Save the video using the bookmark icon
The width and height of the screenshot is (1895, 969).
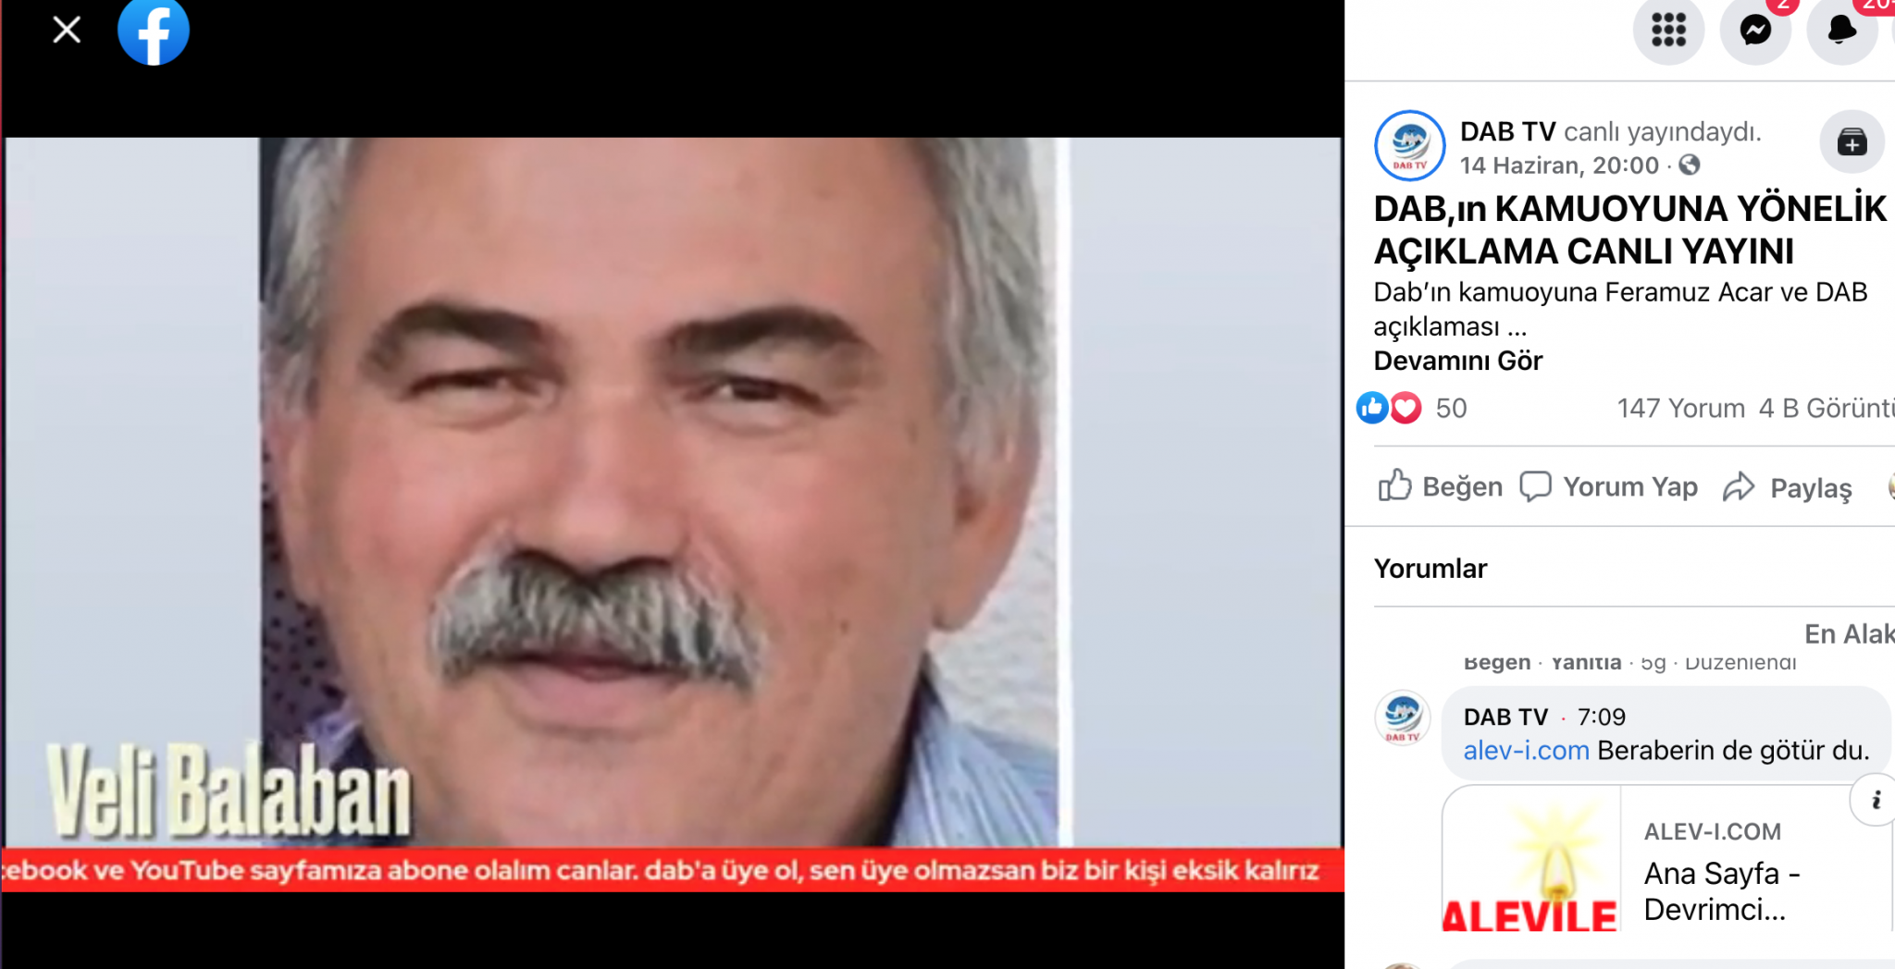[1852, 142]
